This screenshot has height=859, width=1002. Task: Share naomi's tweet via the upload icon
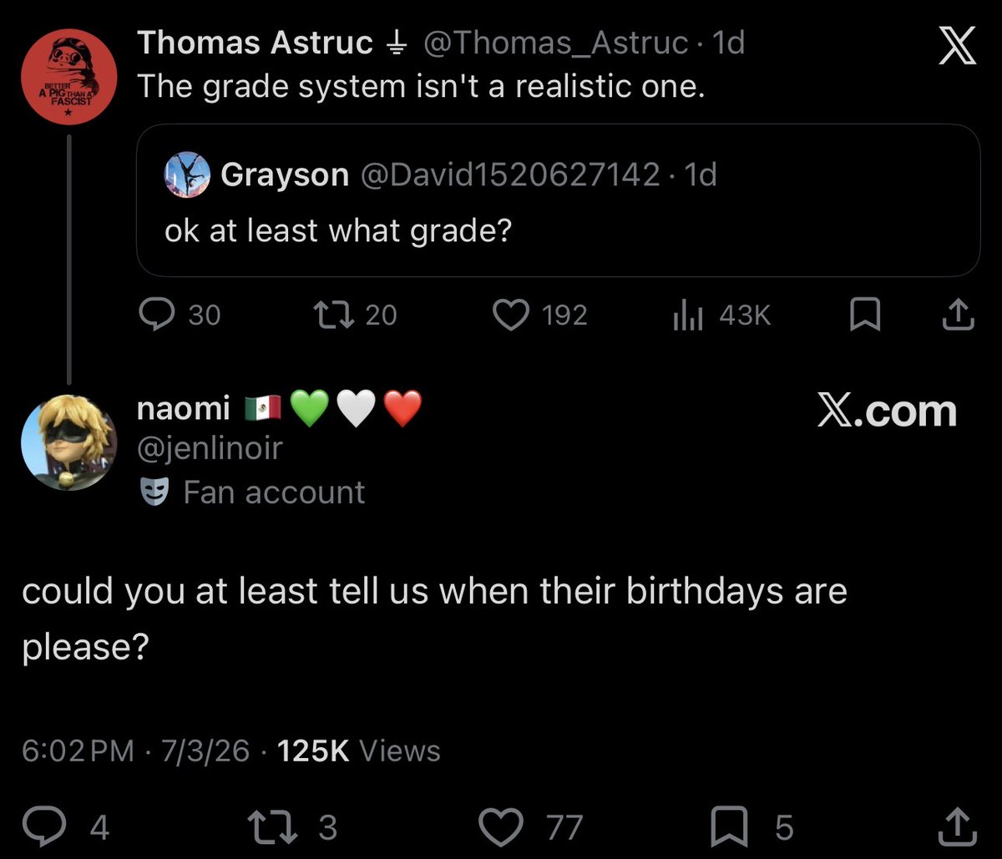[x=956, y=826]
